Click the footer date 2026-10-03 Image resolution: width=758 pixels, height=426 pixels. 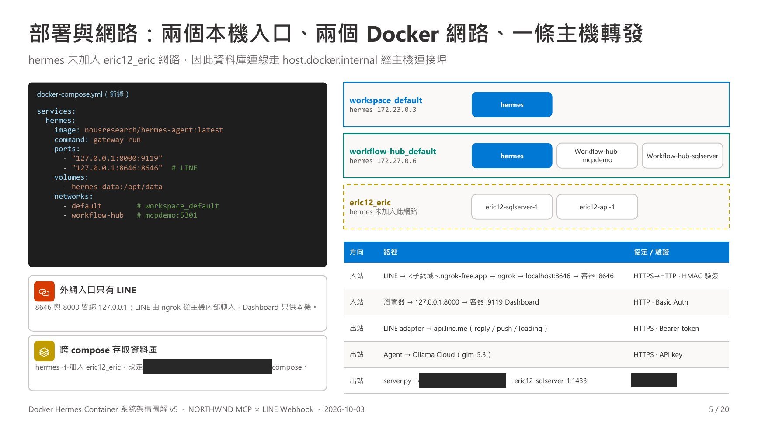[344, 409]
